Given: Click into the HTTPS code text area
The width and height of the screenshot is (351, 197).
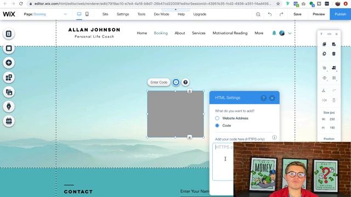Looking at the screenshot, I should tap(223, 161).
